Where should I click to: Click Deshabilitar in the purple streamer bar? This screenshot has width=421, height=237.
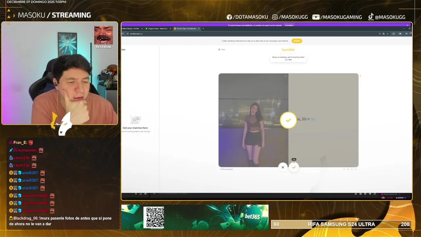coord(289,25)
